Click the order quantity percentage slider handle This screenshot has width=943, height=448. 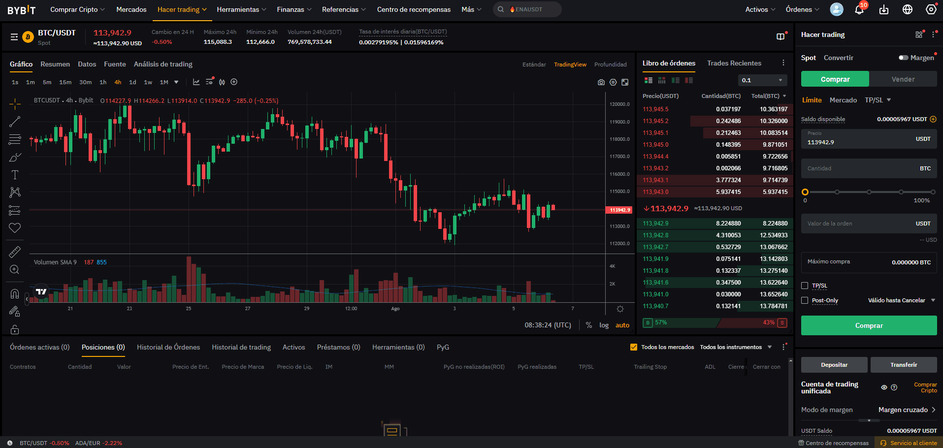pyautogui.click(x=805, y=192)
